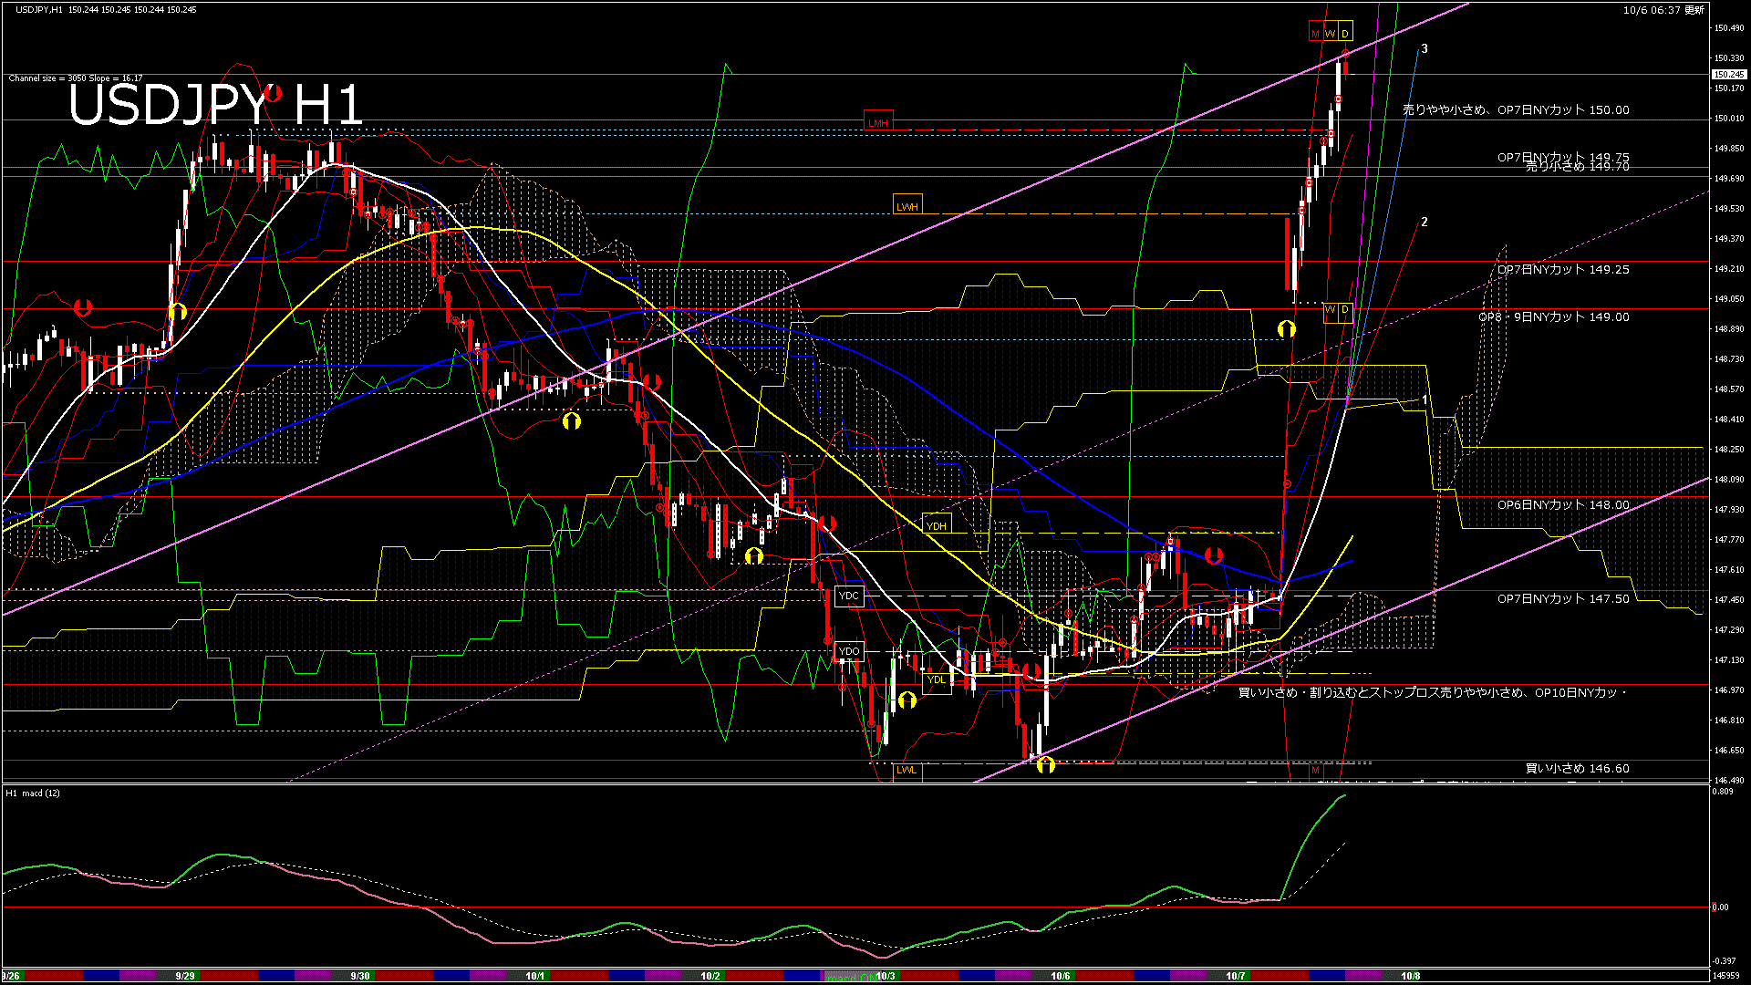Screen dimensions: 1751x985
Task: Click the 10/2 date label on time axis
Action: pos(710,976)
